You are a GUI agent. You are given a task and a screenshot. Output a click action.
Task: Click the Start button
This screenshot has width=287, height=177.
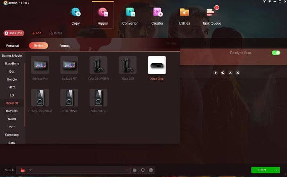tap(262, 170)
